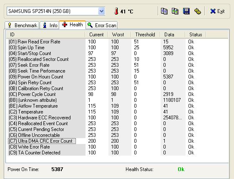Click the copy screenshot to clipboard icon
The image size is (234, 179).
(175, 11)
